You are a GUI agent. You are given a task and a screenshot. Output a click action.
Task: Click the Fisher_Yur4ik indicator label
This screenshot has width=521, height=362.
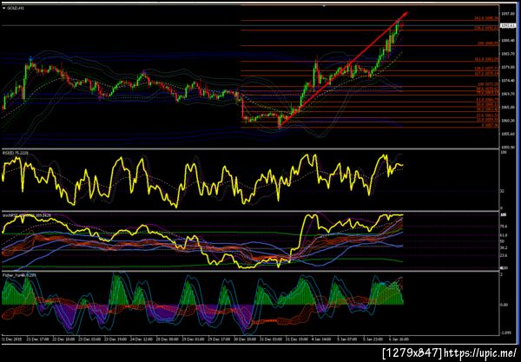coord(19,275)
